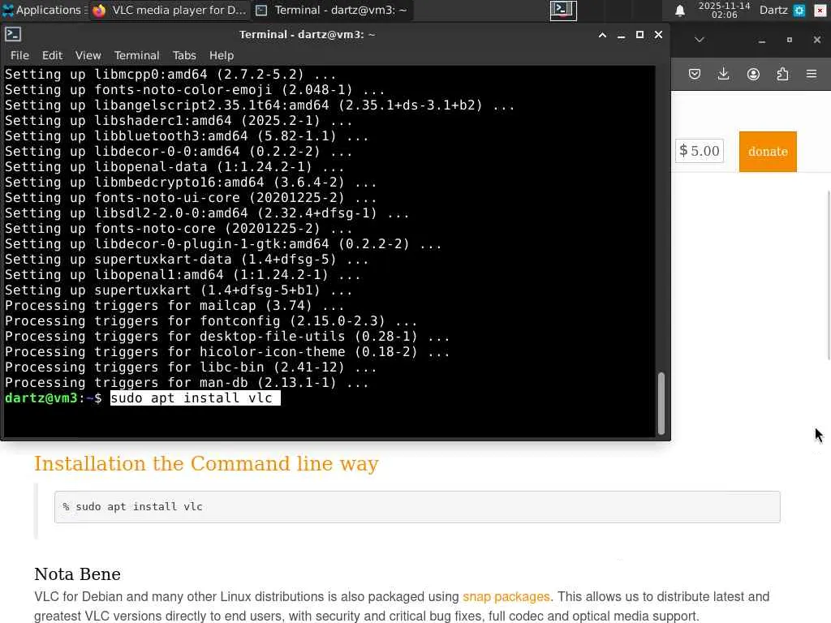Image resolution: width=831 pixels, height=623 pixels.
Task: Click the orange donate button
Action: pyautogui.click(x=768, y=152)
